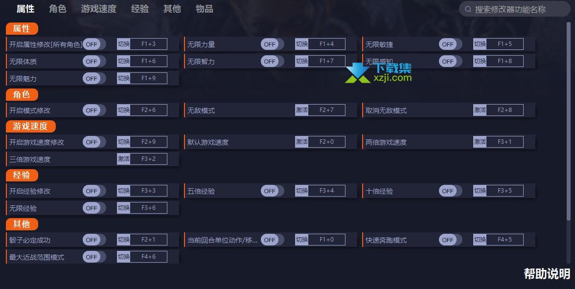Switch on 十倍经验 toggle
Viewport: 575px width, 289px height.
450,191
